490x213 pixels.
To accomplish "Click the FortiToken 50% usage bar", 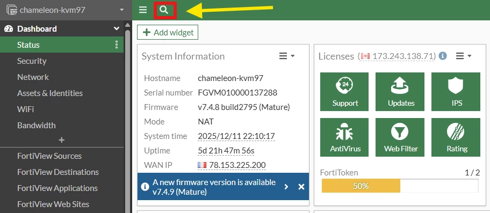I will point(400,186).
